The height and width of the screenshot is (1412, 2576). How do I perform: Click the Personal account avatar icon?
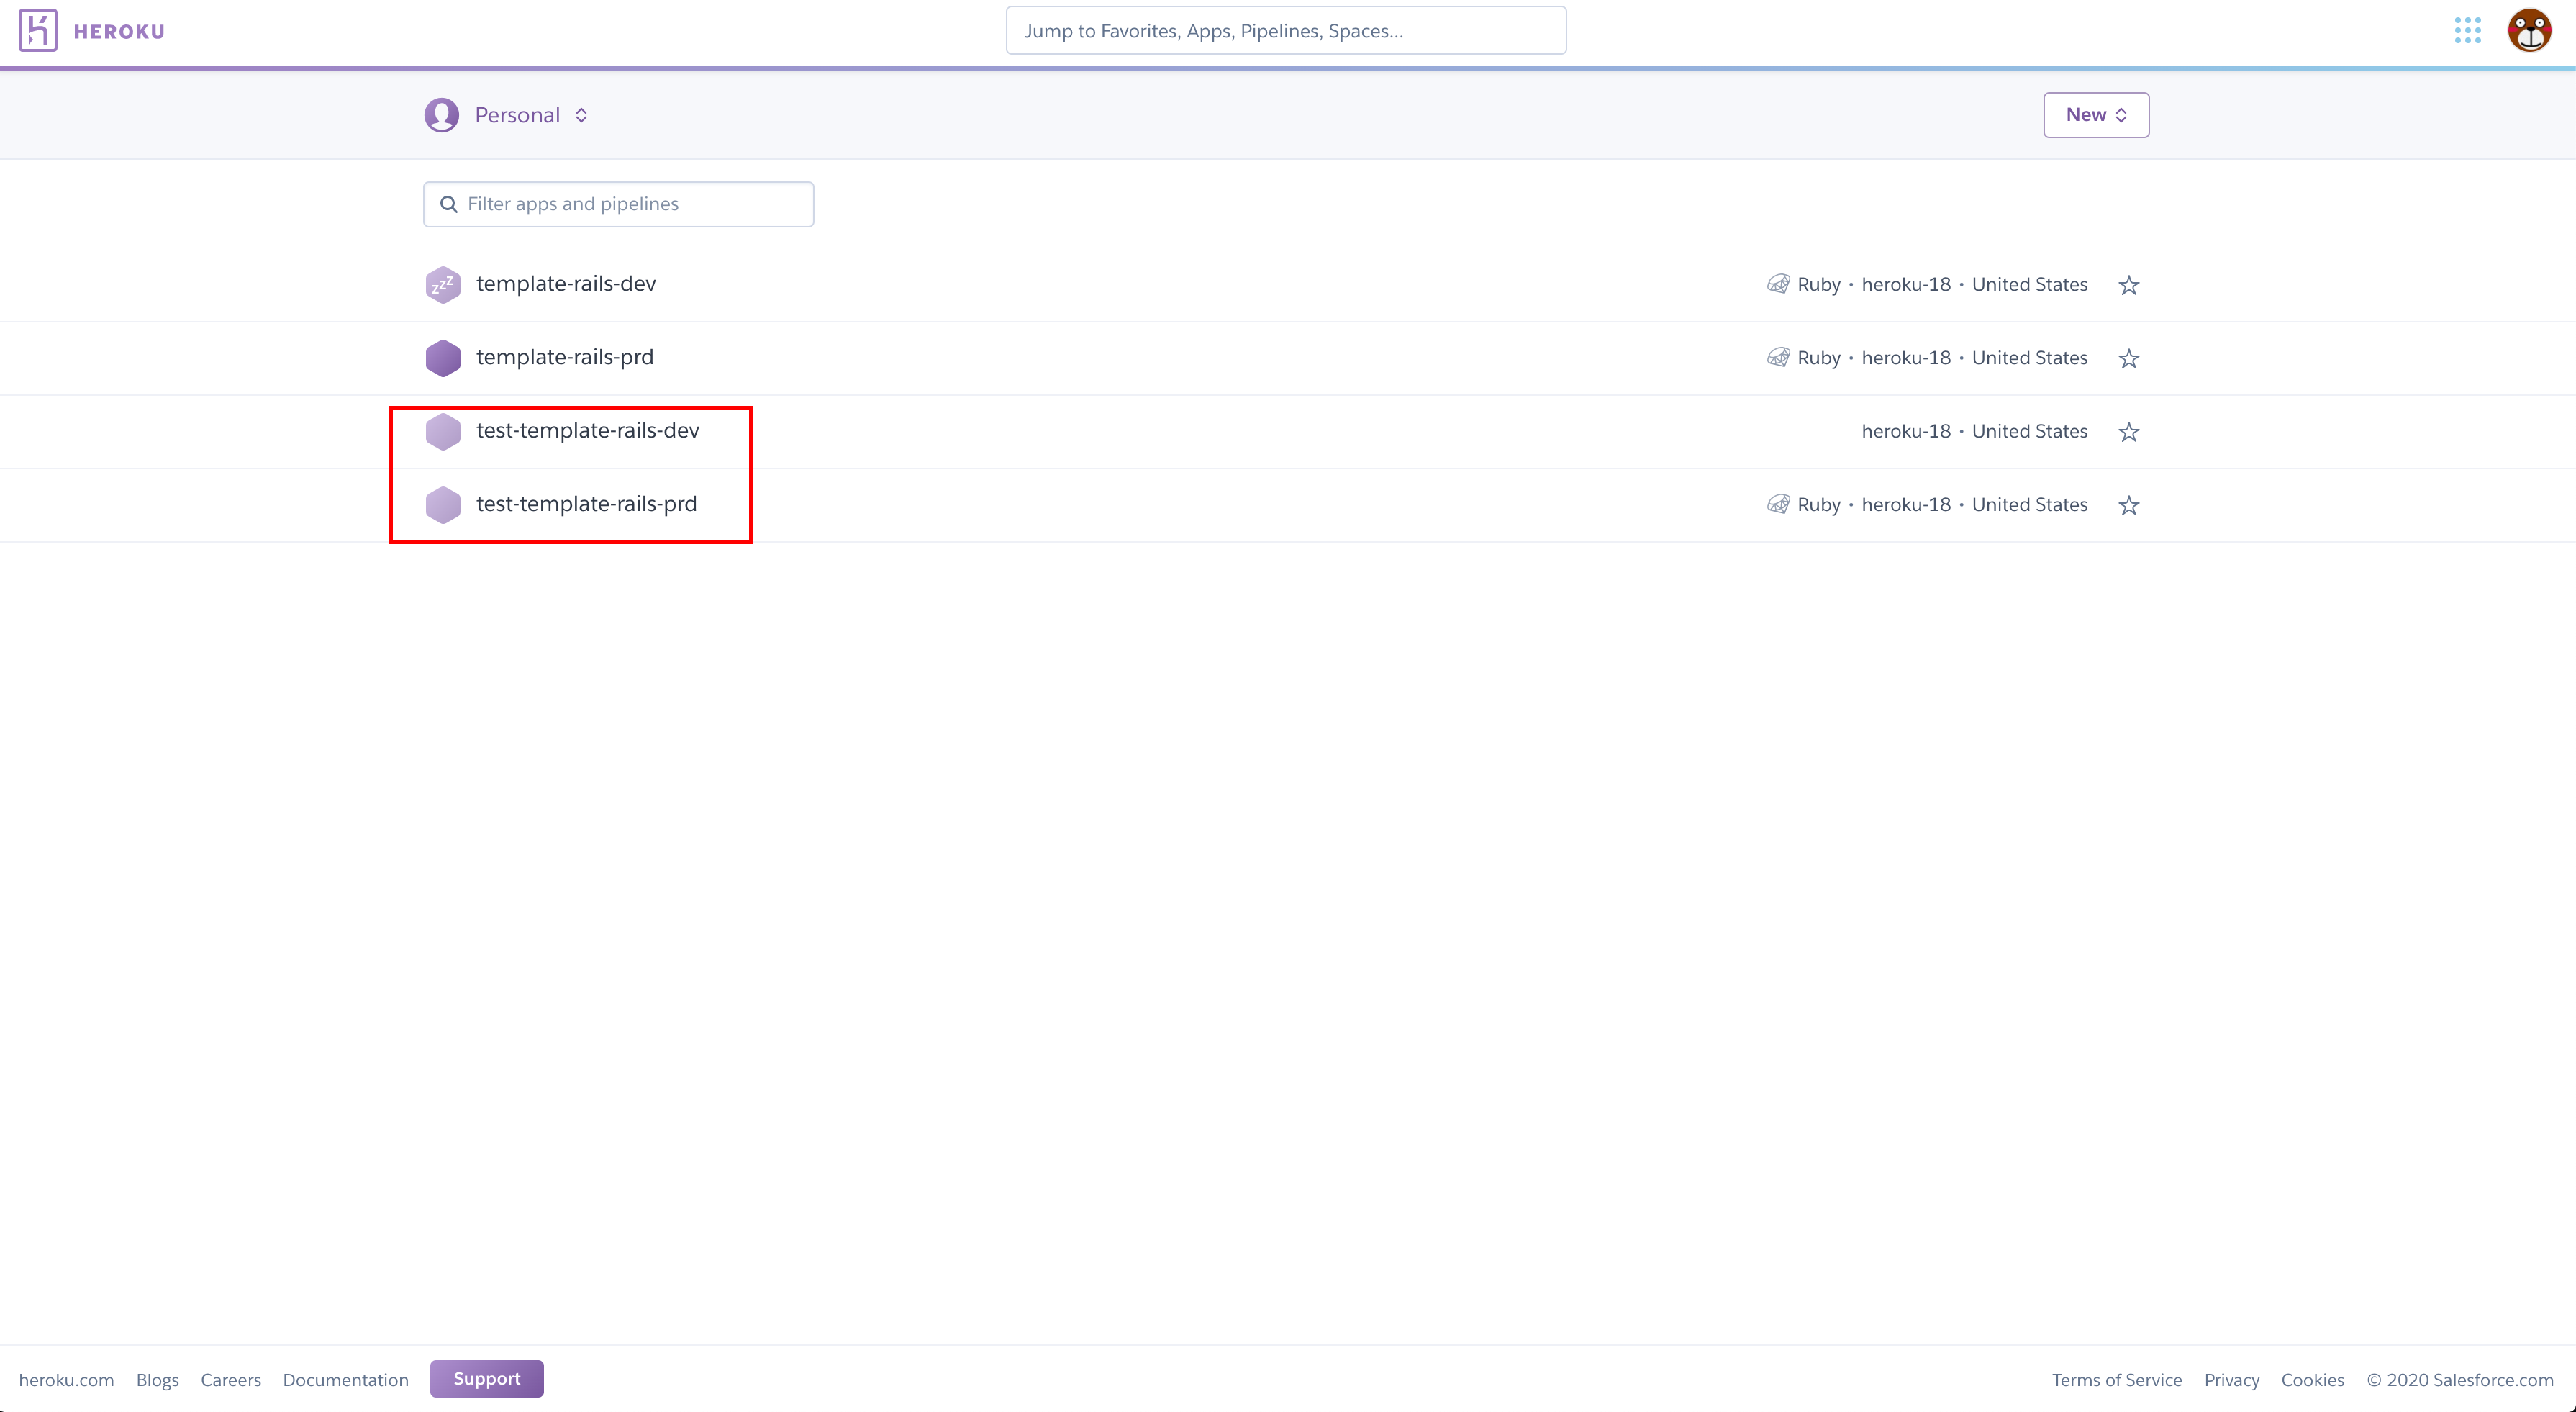(441, 115)
